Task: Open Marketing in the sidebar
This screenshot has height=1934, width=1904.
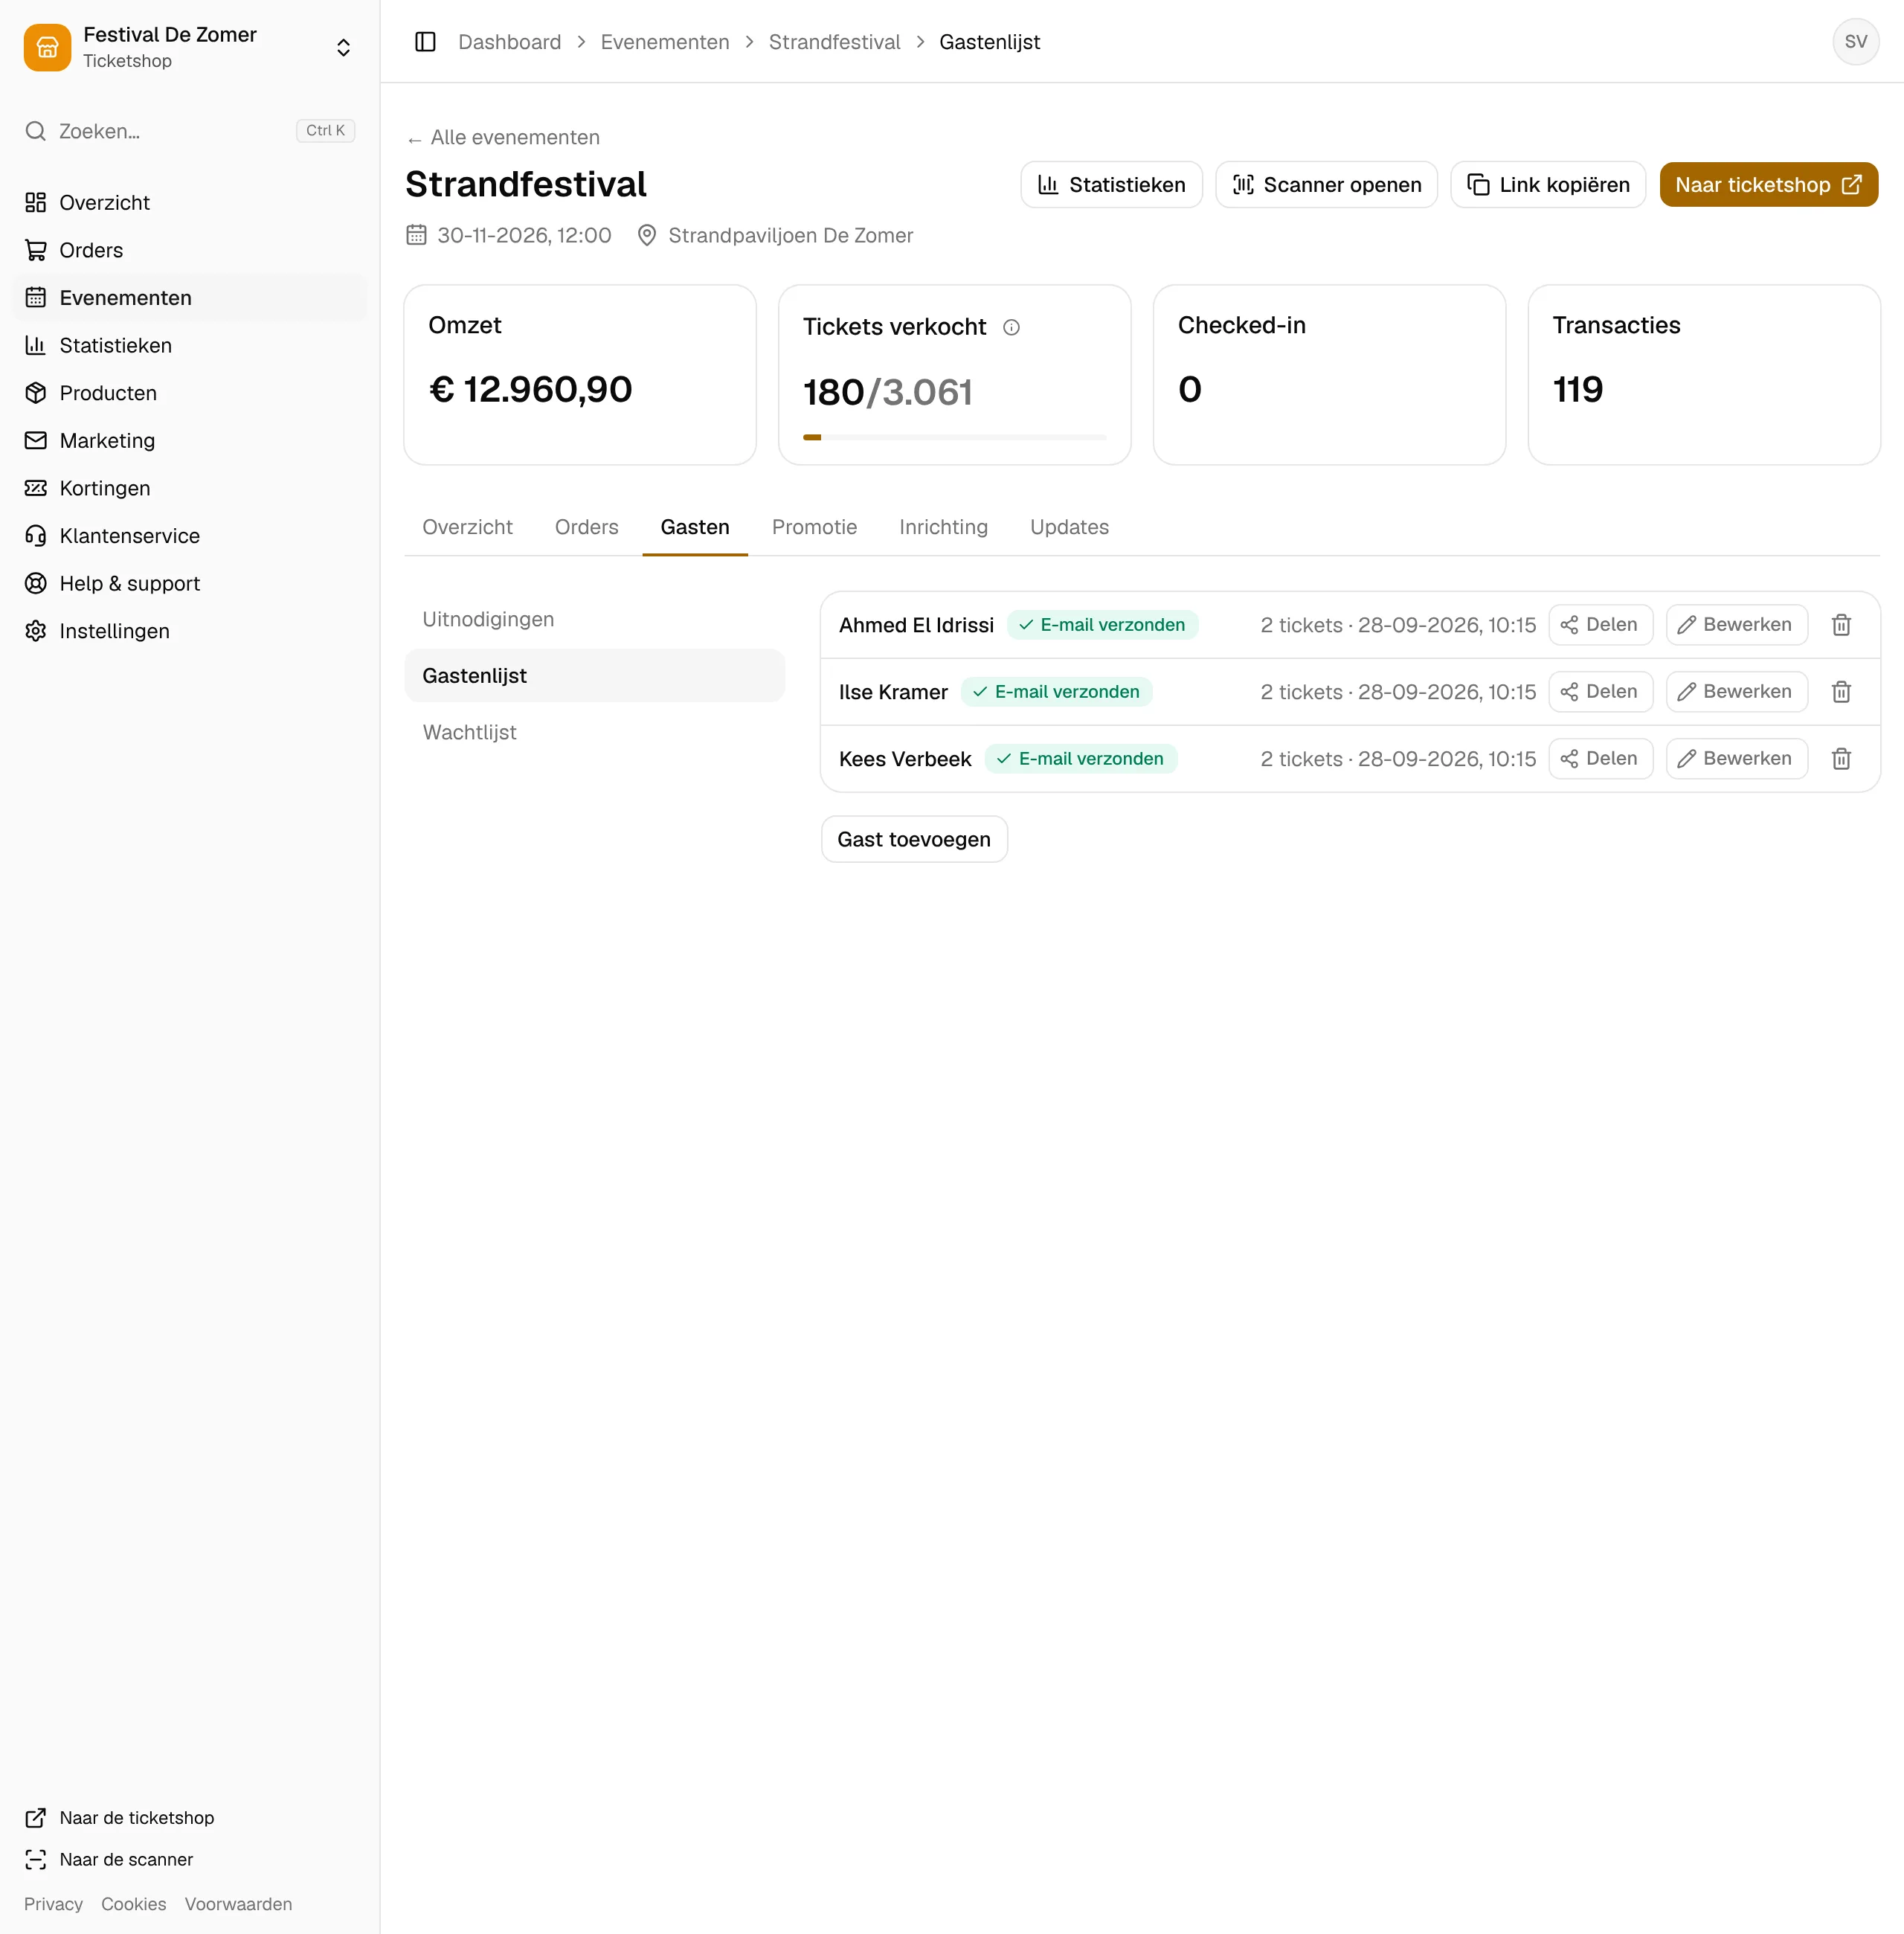Action: 190,441
